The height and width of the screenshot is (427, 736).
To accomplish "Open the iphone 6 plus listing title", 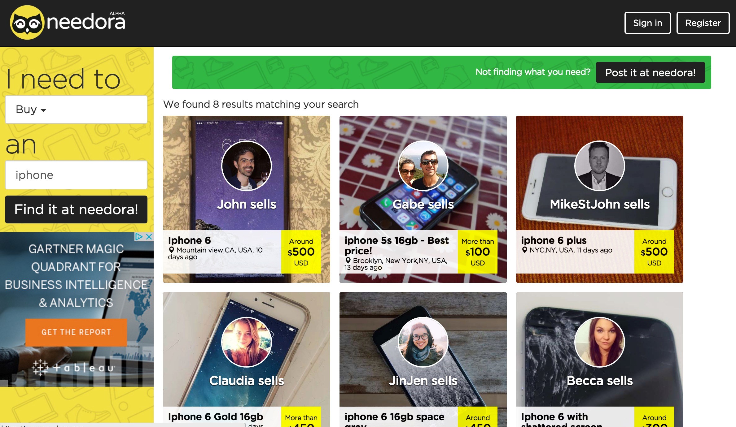I will pos(554,240).
